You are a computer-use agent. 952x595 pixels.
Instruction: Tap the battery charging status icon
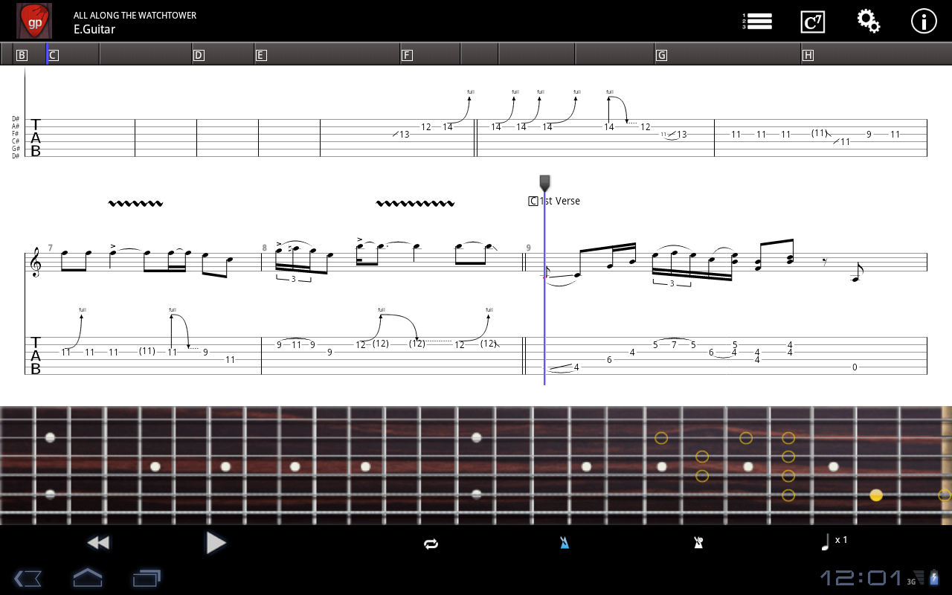935,577
